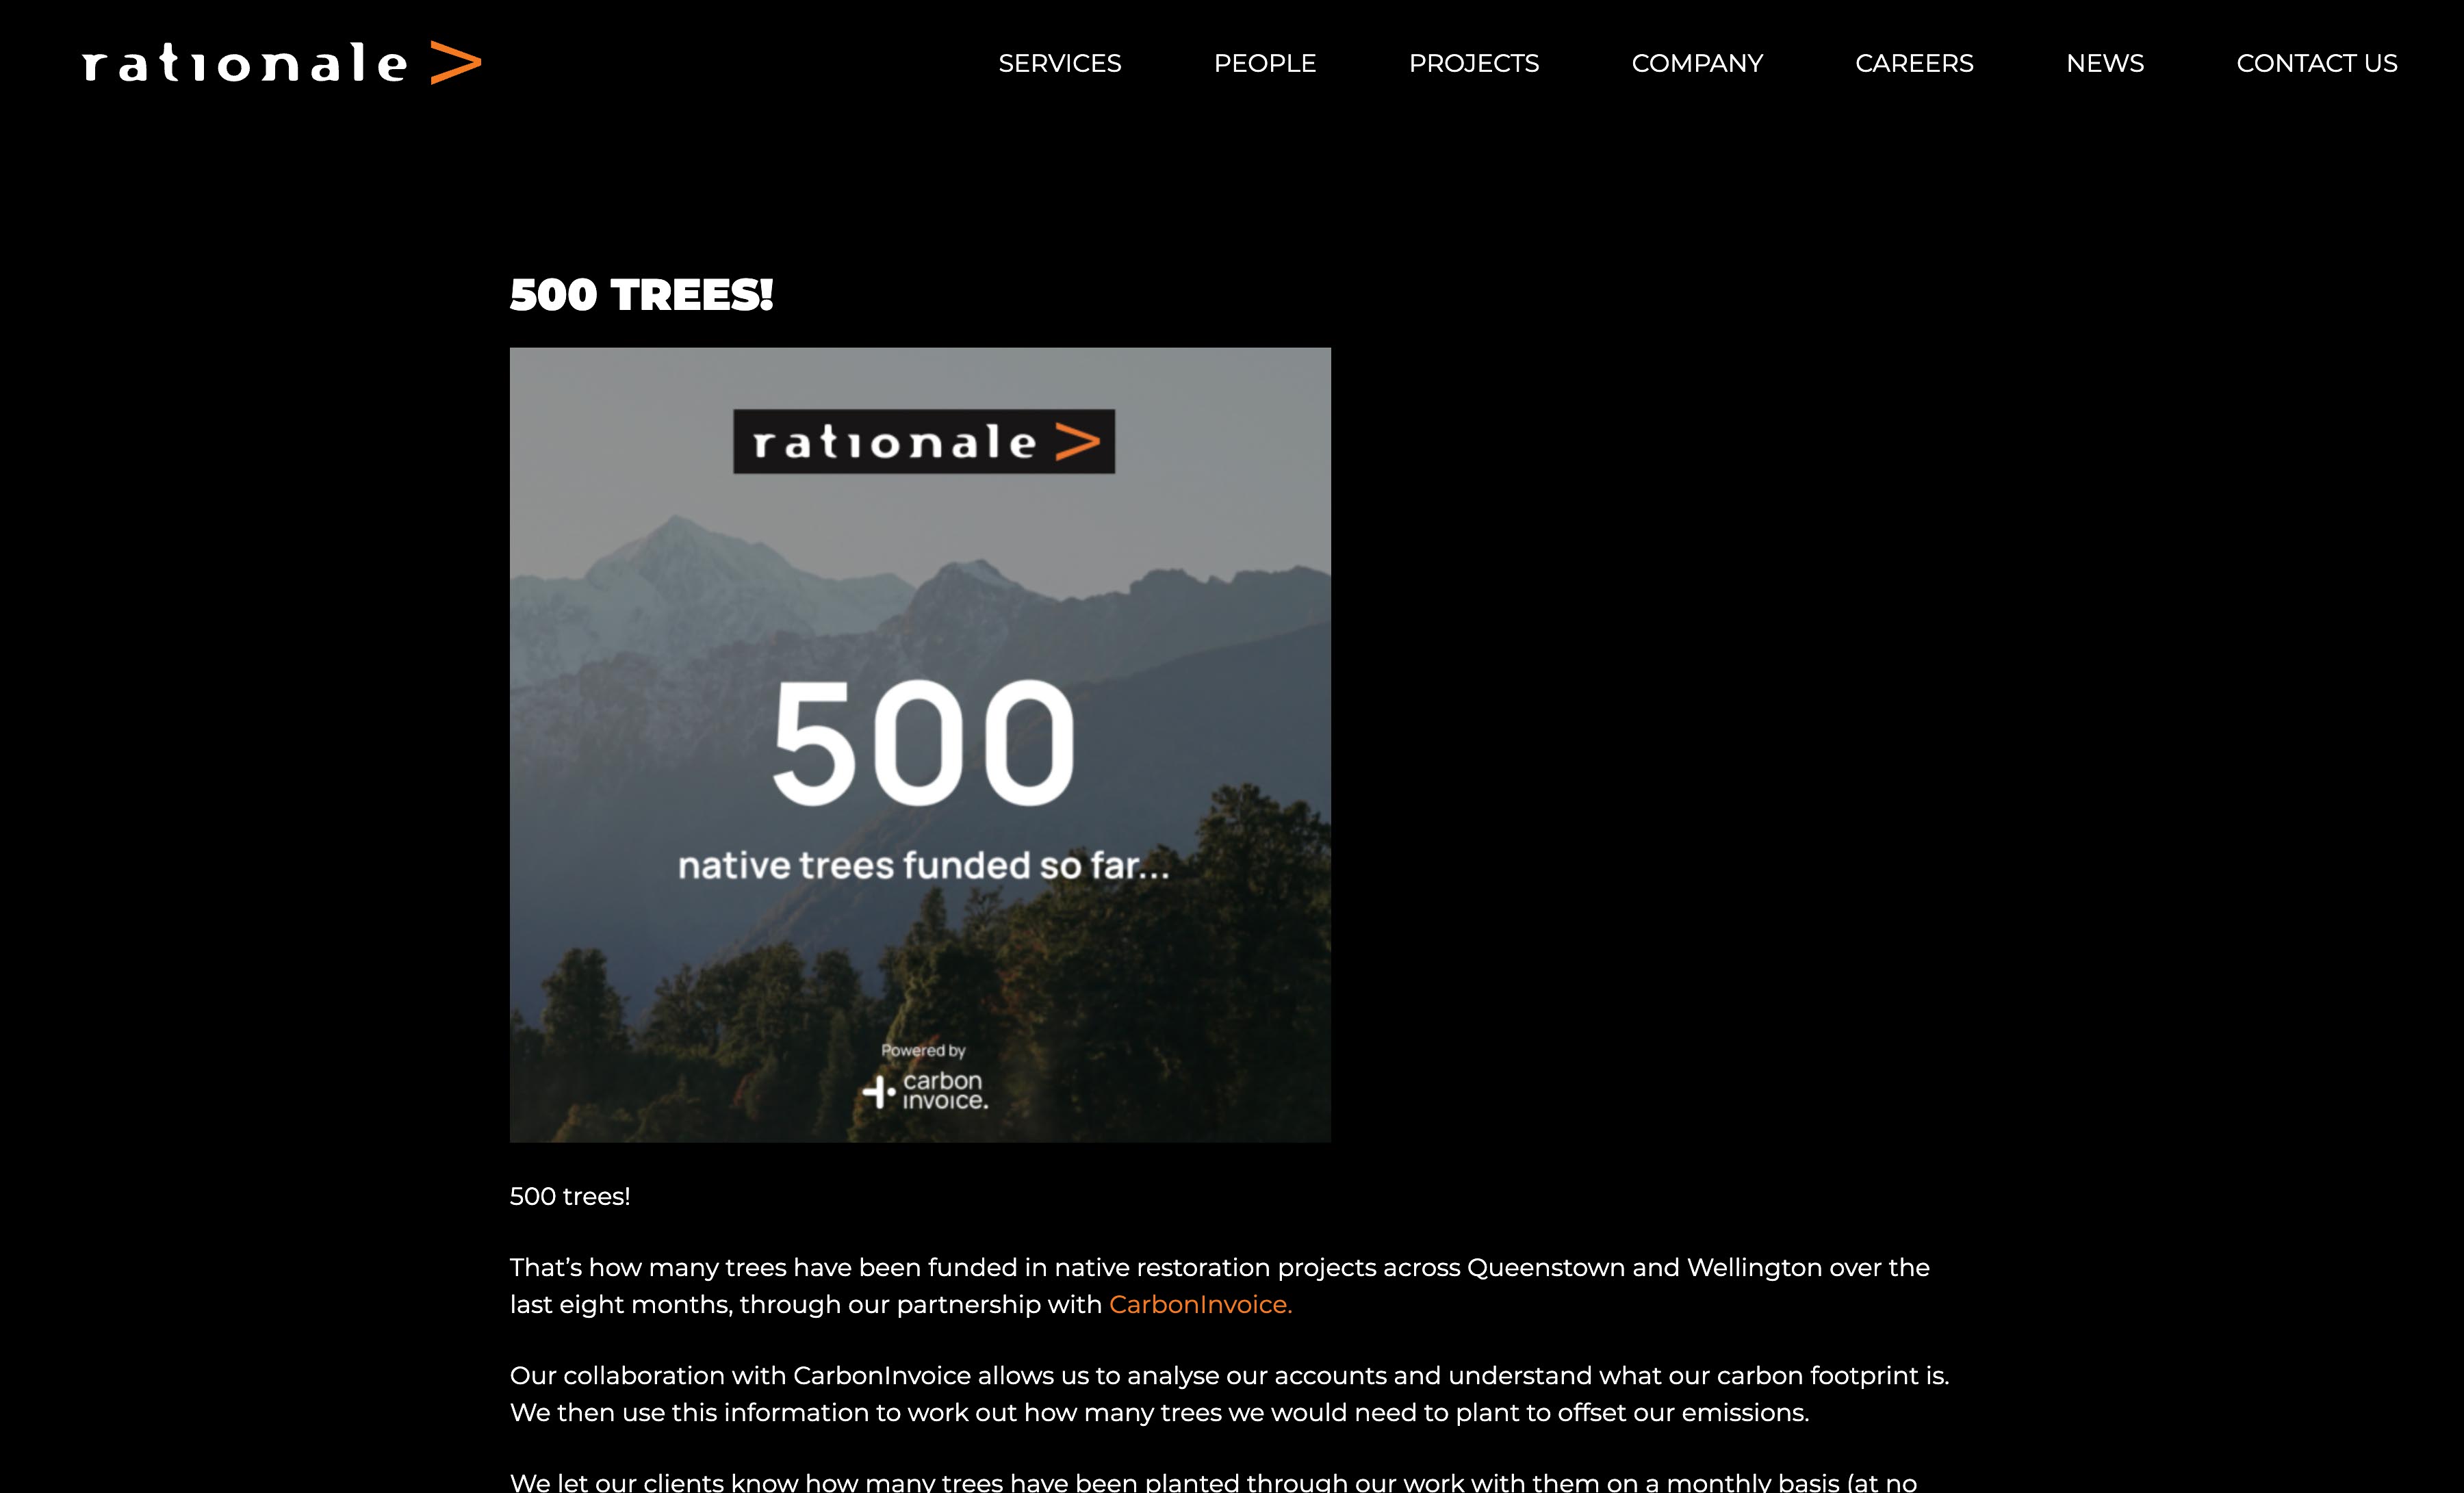Visit the Careers page
Viewport: 2464px width, 1493px height.
(1914, 63)
